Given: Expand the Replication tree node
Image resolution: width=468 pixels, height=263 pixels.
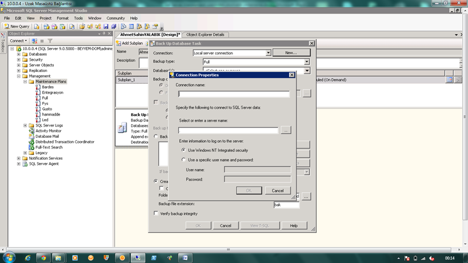Looking at the screenshot, I should click(19, 71).
